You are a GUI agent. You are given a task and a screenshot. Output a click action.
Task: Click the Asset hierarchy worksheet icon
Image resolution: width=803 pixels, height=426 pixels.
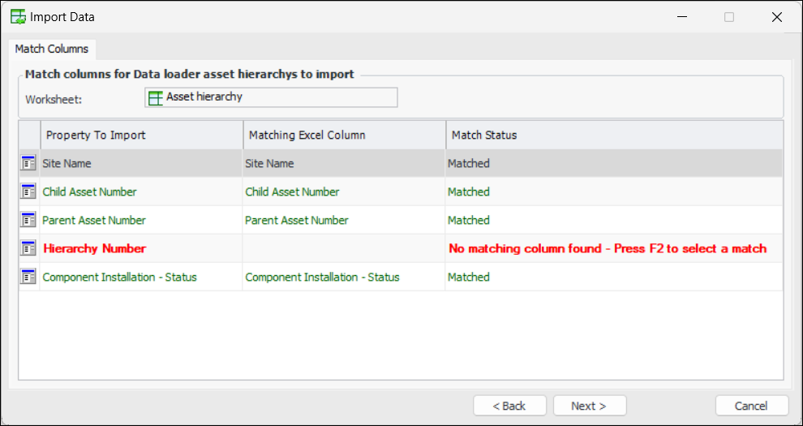pyautogui.click(x=156, y=97)
